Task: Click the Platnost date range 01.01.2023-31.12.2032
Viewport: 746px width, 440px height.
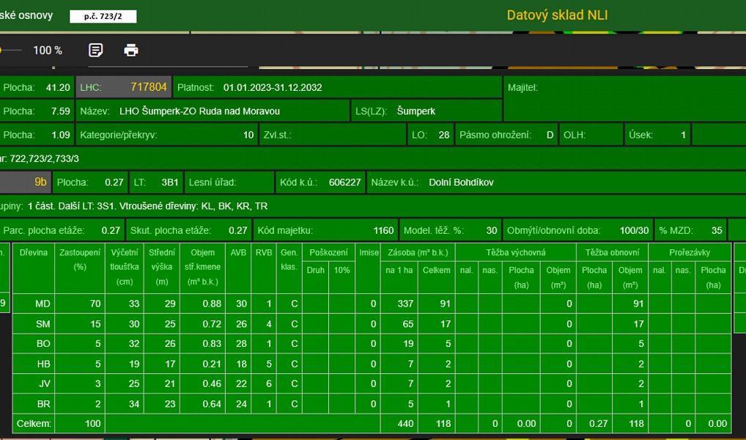Action: pyautogui.click(x=273, y=87)
